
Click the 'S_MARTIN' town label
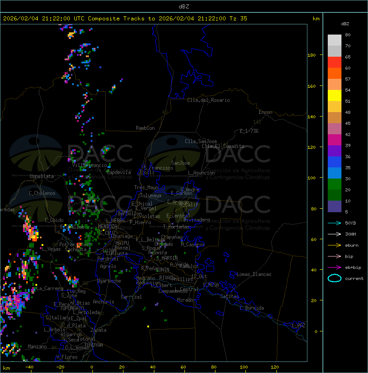167,258
